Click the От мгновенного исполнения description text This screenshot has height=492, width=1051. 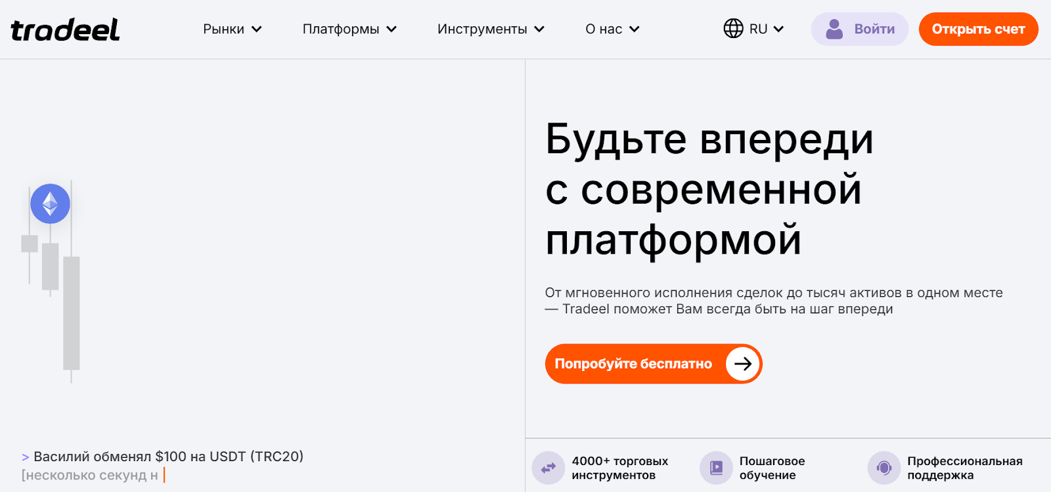[x=774, y=301]
